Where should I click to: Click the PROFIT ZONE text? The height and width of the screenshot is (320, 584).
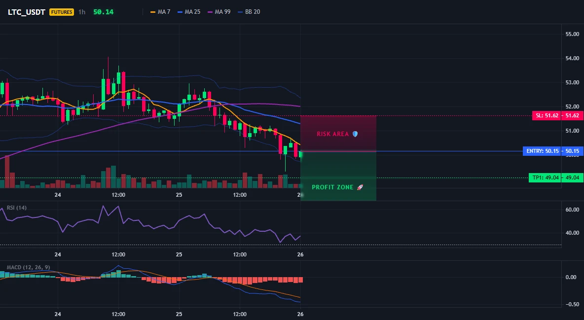(332, 187)
